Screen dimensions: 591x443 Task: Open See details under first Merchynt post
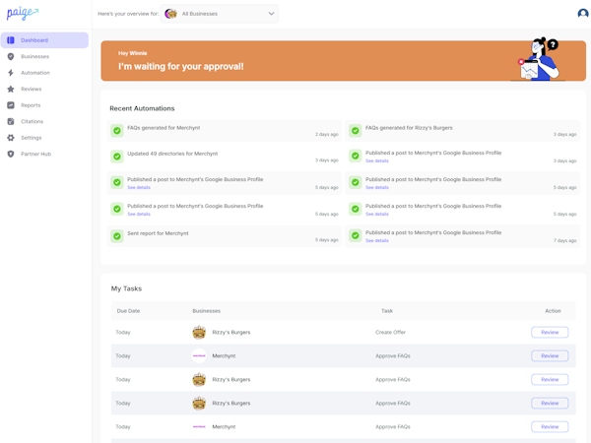tap(139, 187)
